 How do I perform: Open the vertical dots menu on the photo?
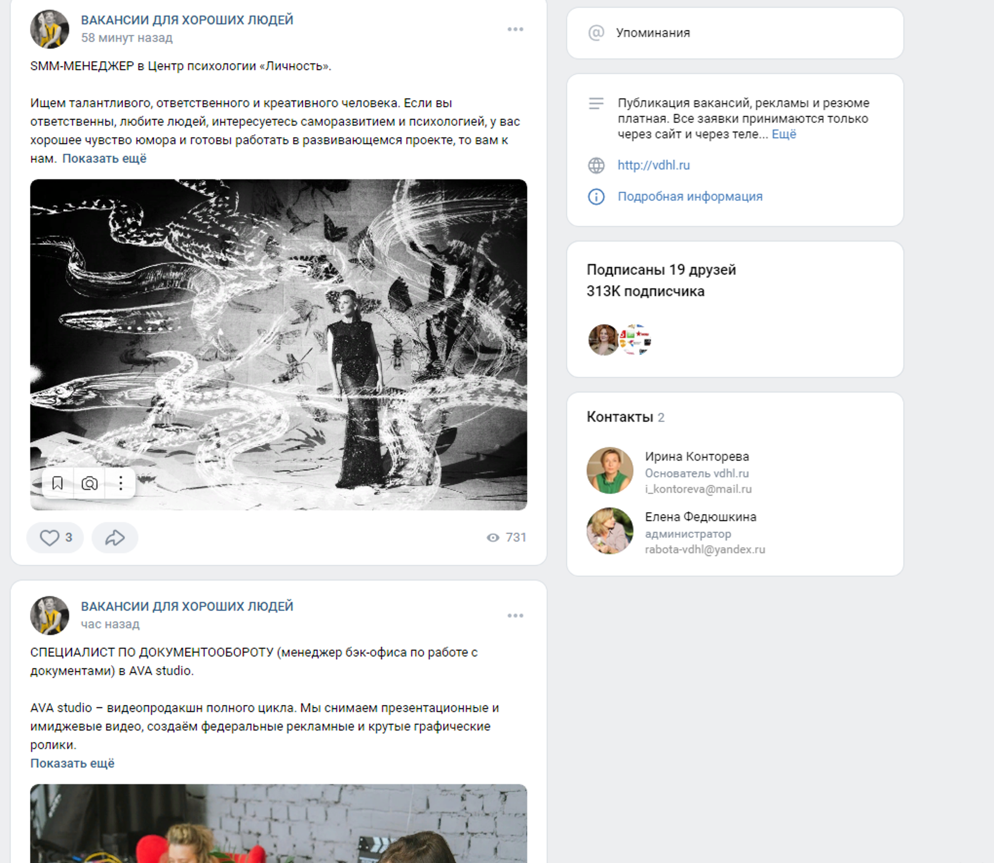point(120,483)
